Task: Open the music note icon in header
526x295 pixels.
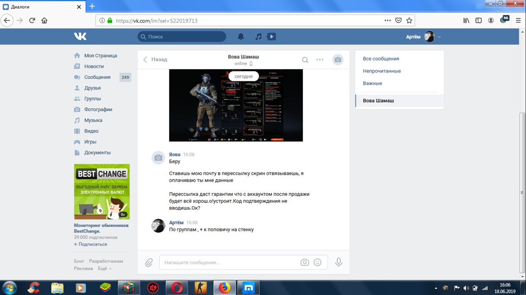Action: (258, 37)
